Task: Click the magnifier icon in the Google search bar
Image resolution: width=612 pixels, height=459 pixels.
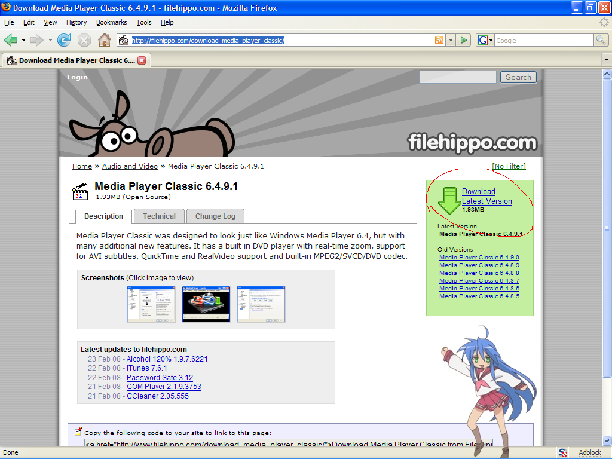Action: pyautogui.click(x=600, y=40)
